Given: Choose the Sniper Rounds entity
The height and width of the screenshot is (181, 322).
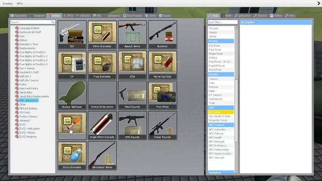Looking at the screenshot, I should (x=163, y=125).
